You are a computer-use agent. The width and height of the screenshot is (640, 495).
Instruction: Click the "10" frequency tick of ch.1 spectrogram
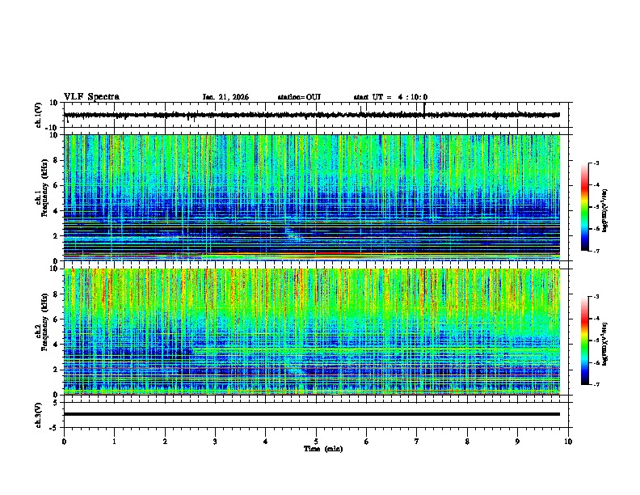coord(54,135)
